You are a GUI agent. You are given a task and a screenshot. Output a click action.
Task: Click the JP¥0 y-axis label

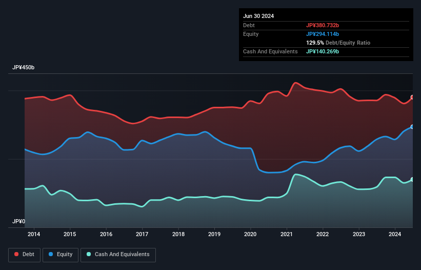[x=18, y=221]
